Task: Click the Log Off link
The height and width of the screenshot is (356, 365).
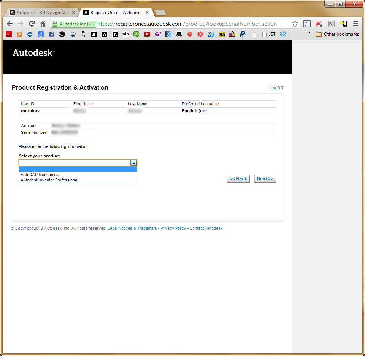Action: [x=276, y=88]
